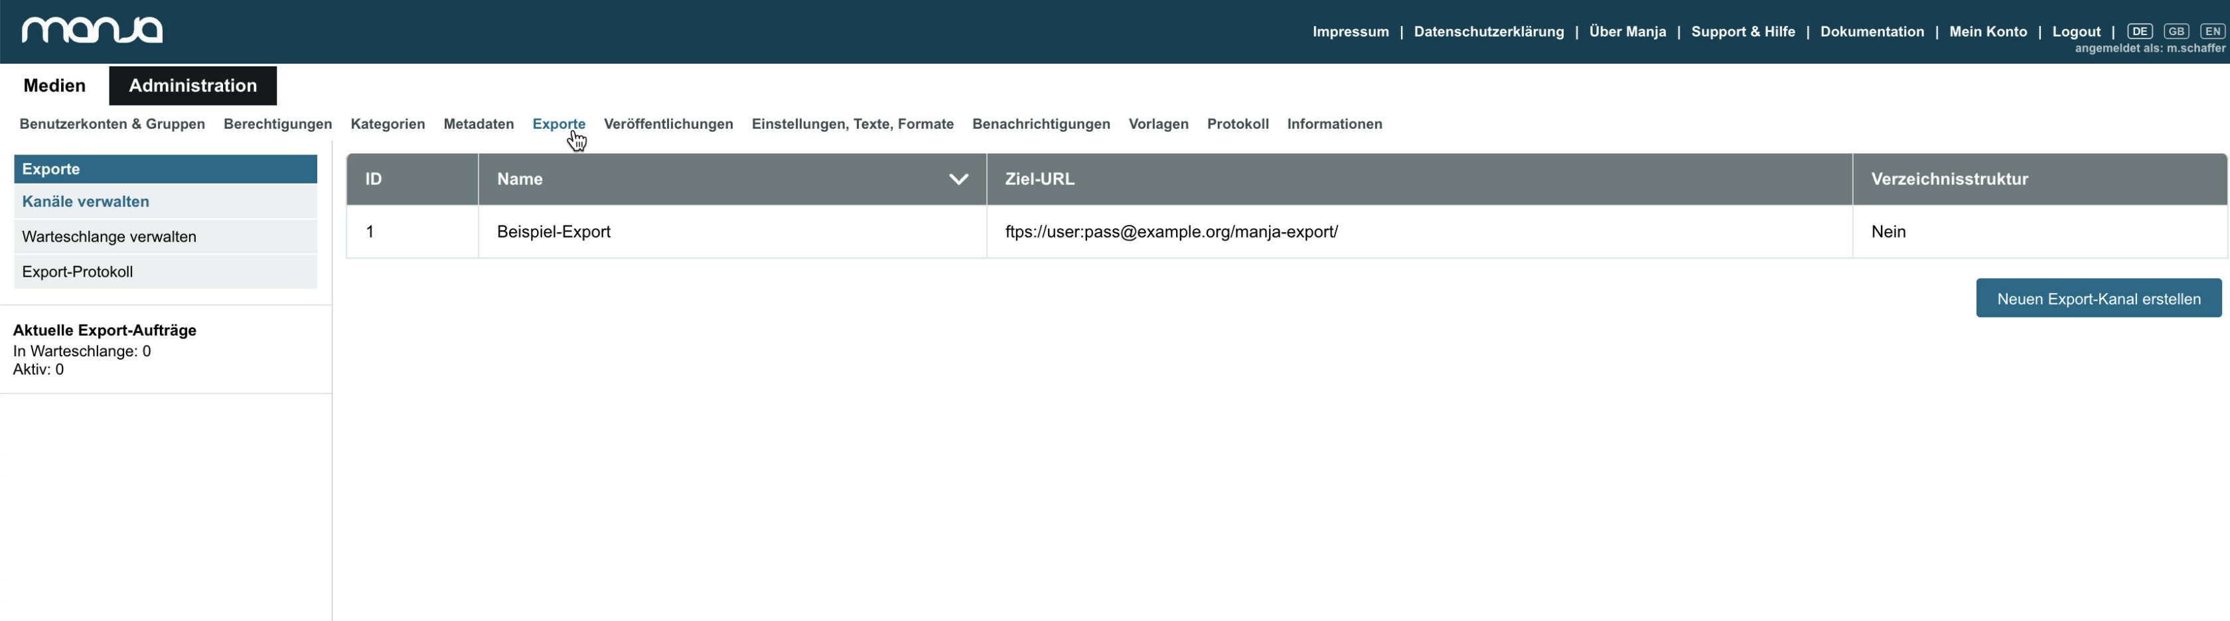Viewport: 2230px width, 621px height.
Task: Toggle Name column sort chevron
Action: pyautogui.click(x=958, y=179)
